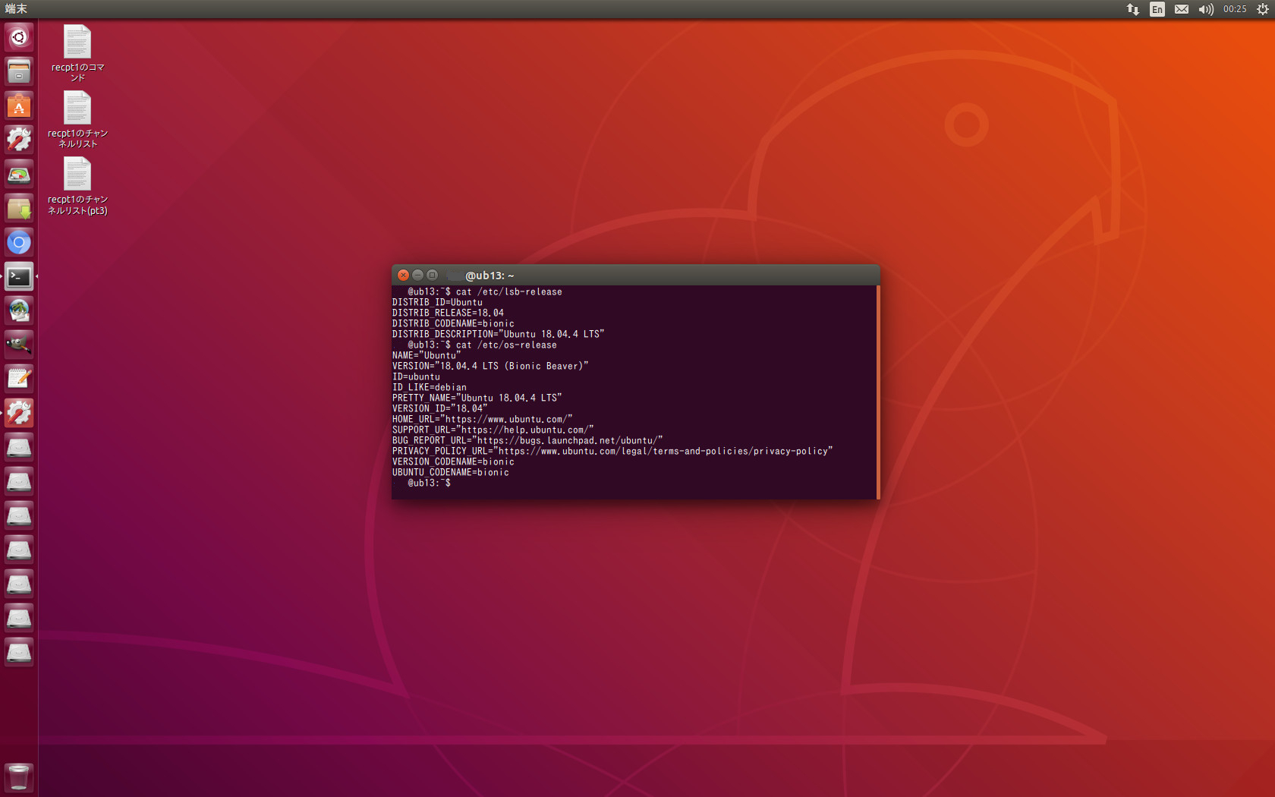Click the SUPPORT_URL help.ubuntu.com line

point(493,430)
